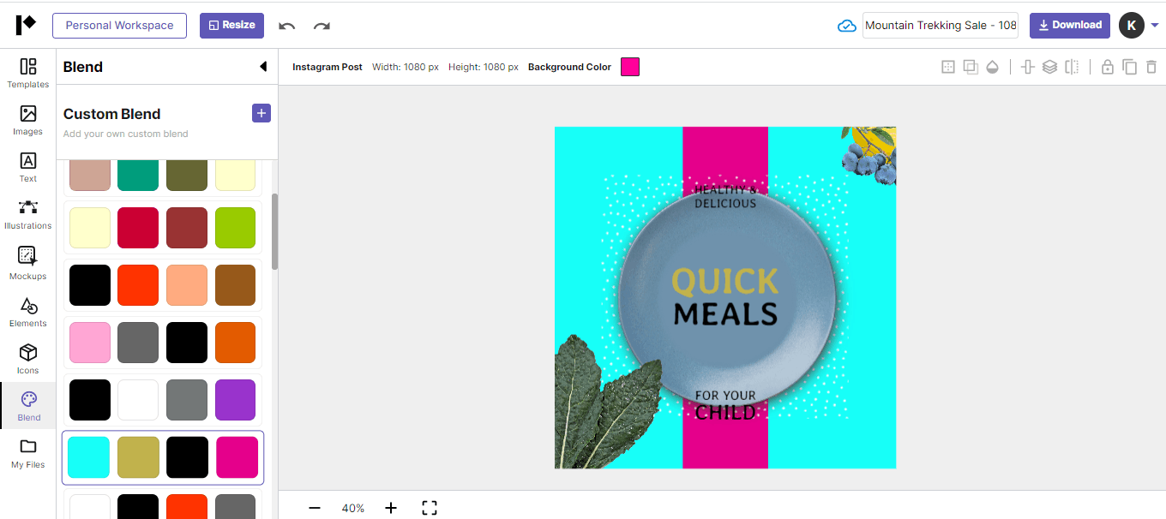Open the account dropdown arrow
Screen dimensions: 1166x519
[x=1155, y=26]
